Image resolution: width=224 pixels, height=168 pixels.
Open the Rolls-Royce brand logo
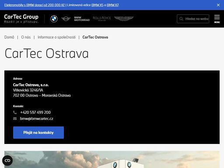102,18
